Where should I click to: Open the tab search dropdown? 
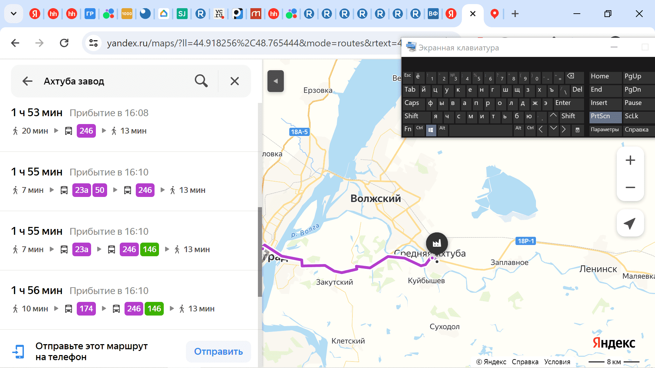point(14,14)
